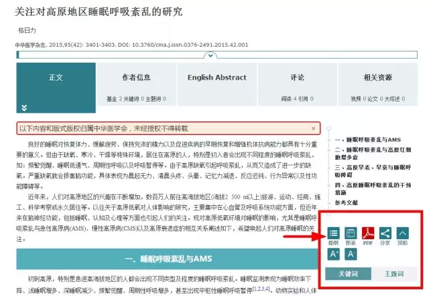Click the DOI citation line text
Screen dimensions: 429x296
(x=131, y=45)
